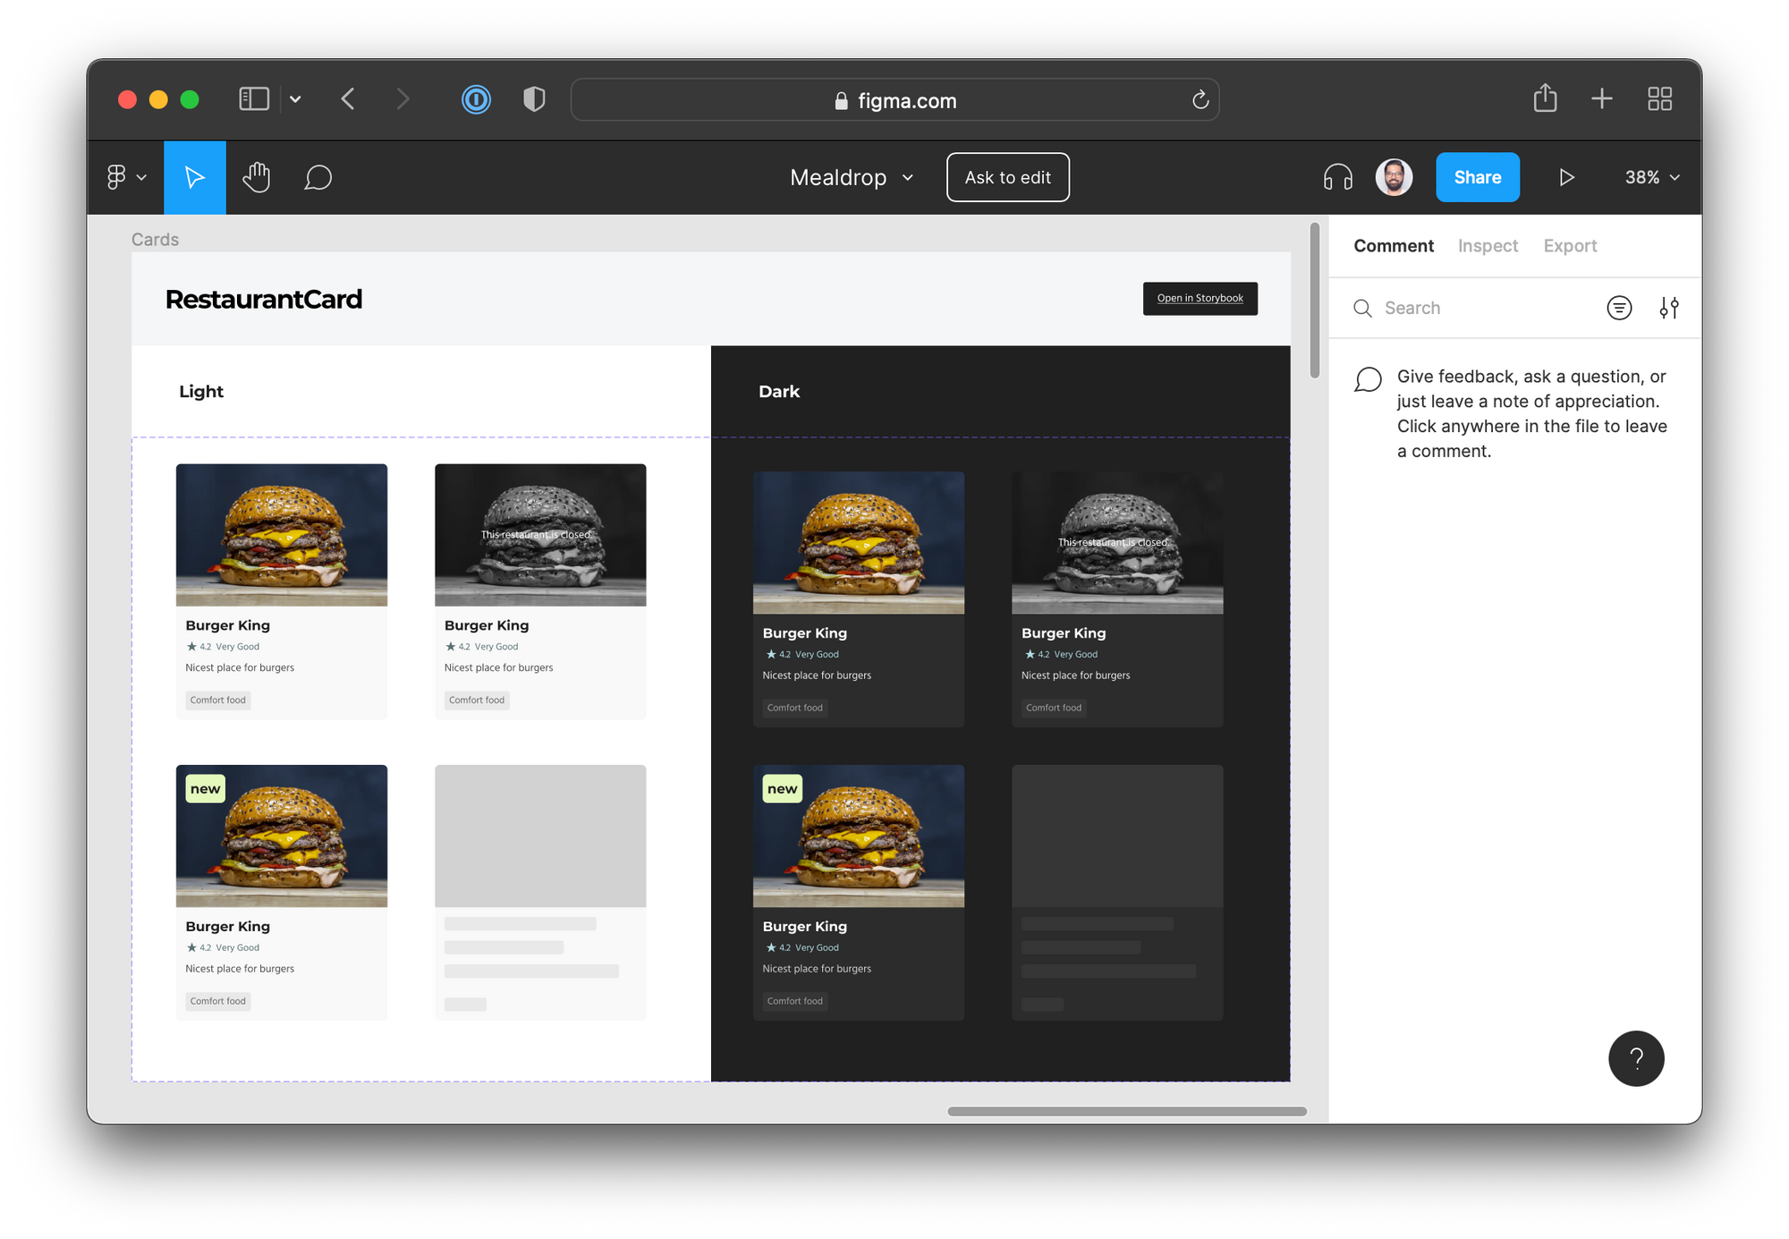1789x1239 pixels.
Task: Open the help question mark button
Action: [x=1636, y=1058]
